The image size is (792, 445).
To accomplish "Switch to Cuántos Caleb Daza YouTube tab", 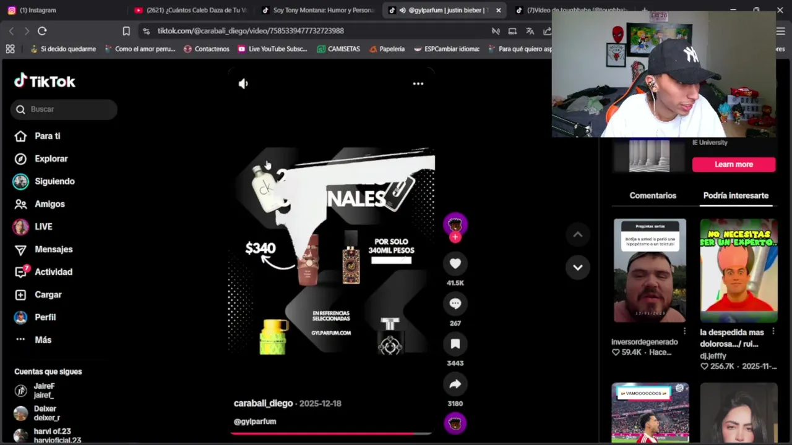I will (x=191, y=10).
